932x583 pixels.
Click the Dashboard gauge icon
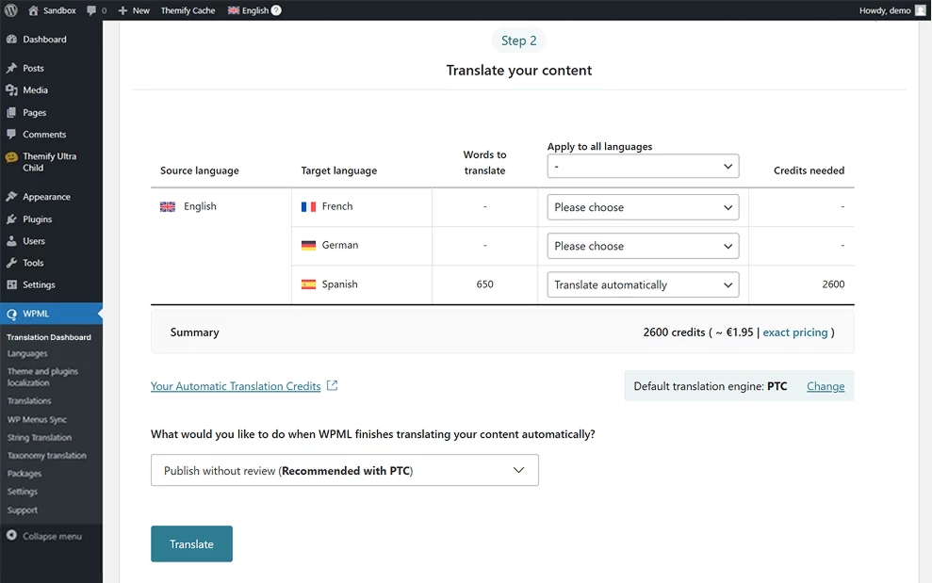coord(11,40)
